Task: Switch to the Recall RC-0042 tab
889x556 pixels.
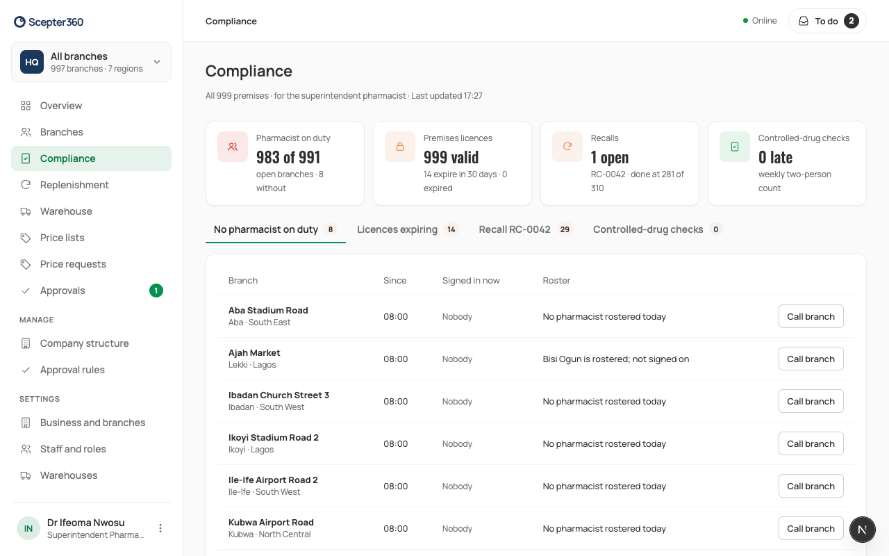Action: click(526, 229)
